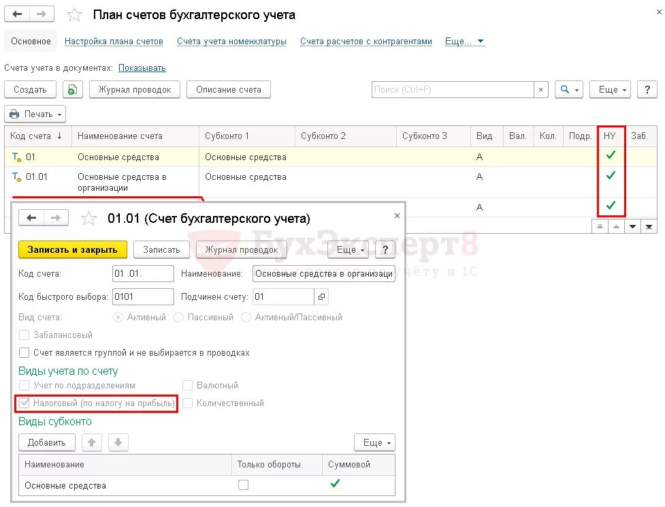Open Журнал проводок in the 01.01 dialog

tap(242, 249)
